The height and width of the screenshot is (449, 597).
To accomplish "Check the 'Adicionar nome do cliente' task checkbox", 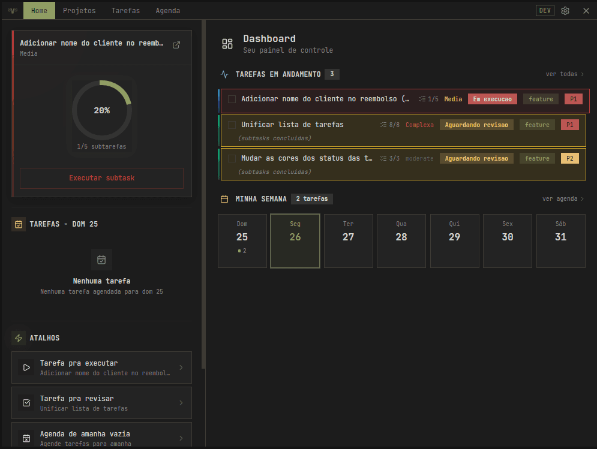I will point(232,99).
